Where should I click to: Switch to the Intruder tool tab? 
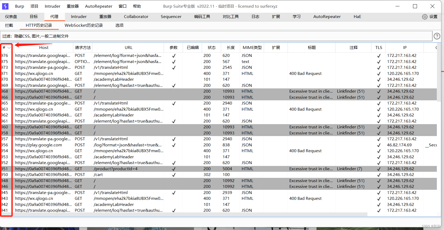79,16
